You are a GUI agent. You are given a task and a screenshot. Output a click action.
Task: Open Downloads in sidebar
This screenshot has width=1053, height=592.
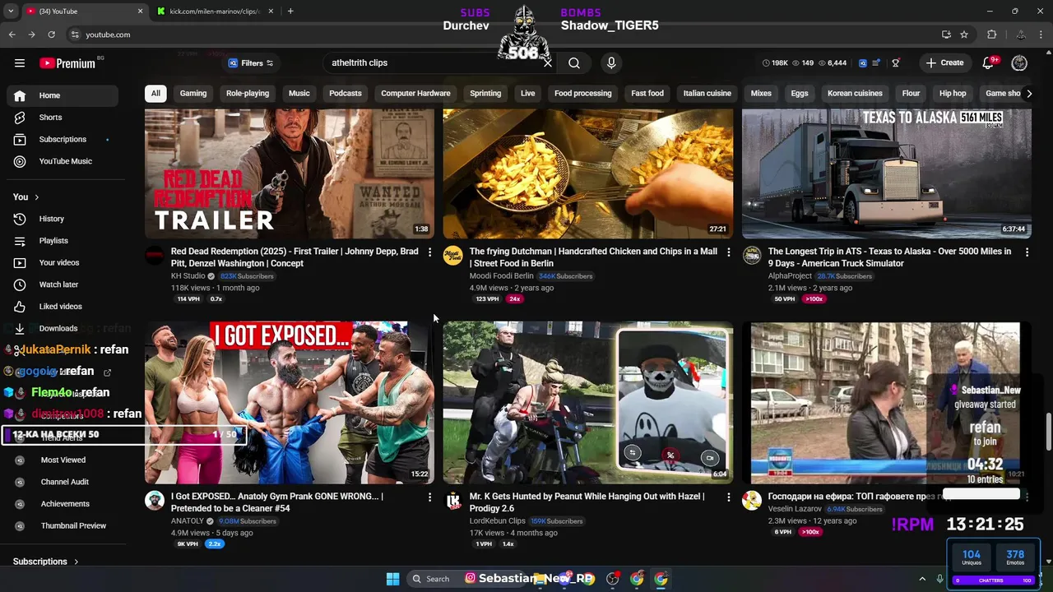tap(63, 328)
